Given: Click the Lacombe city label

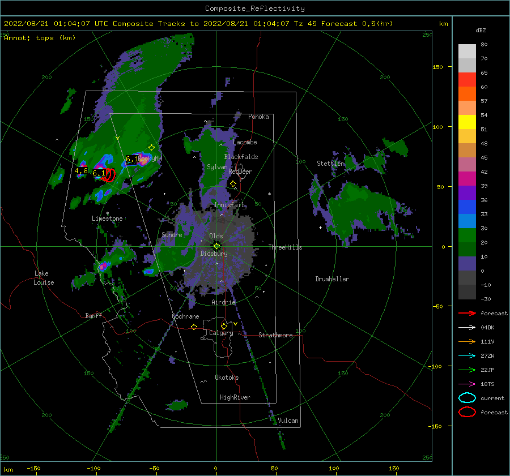Looking at the screenshot, I should point(245,142).
